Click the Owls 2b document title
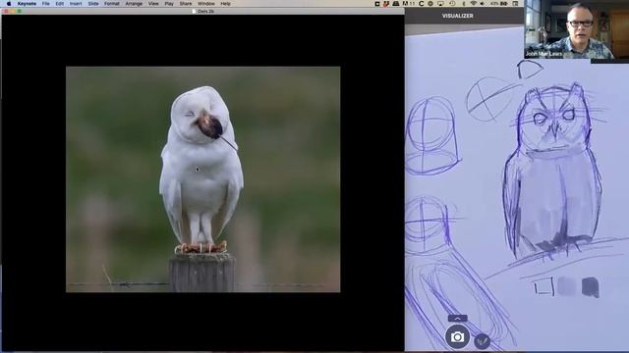The image size is (629, 353). (205, 11)
